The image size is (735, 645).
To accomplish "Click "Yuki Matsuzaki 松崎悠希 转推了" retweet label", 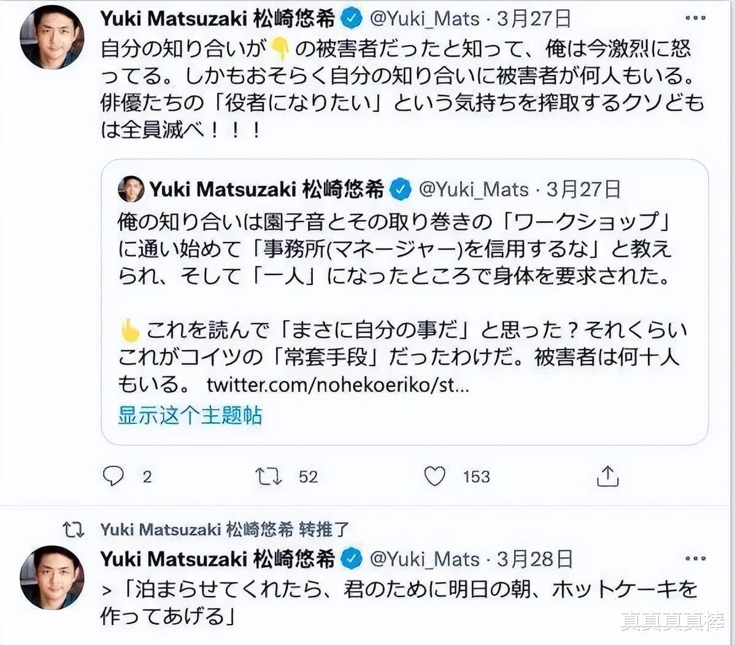I will pyautogui.click(x=225, y=530).
